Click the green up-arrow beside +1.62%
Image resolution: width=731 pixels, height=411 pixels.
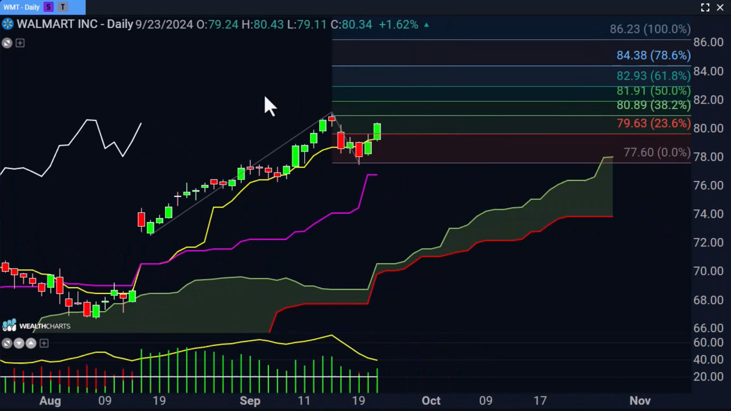point(426,25)
